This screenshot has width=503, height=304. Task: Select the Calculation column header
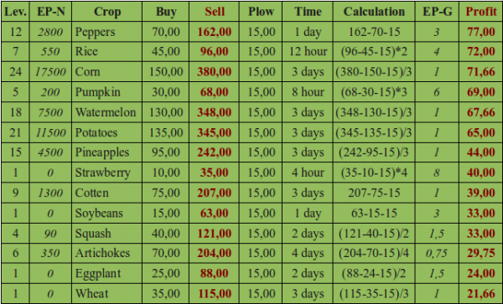pos(374,12)
